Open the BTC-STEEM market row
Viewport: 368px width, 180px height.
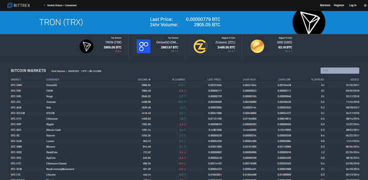pyautogui.click(x=184, y=113)
